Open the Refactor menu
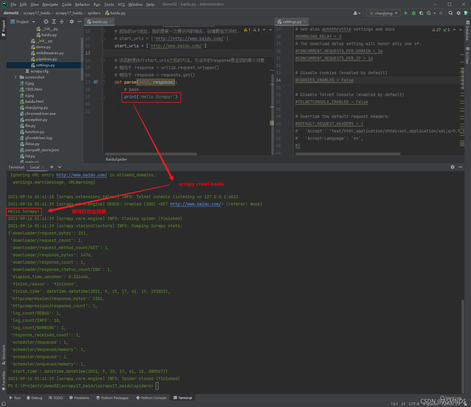 point(82,4)
